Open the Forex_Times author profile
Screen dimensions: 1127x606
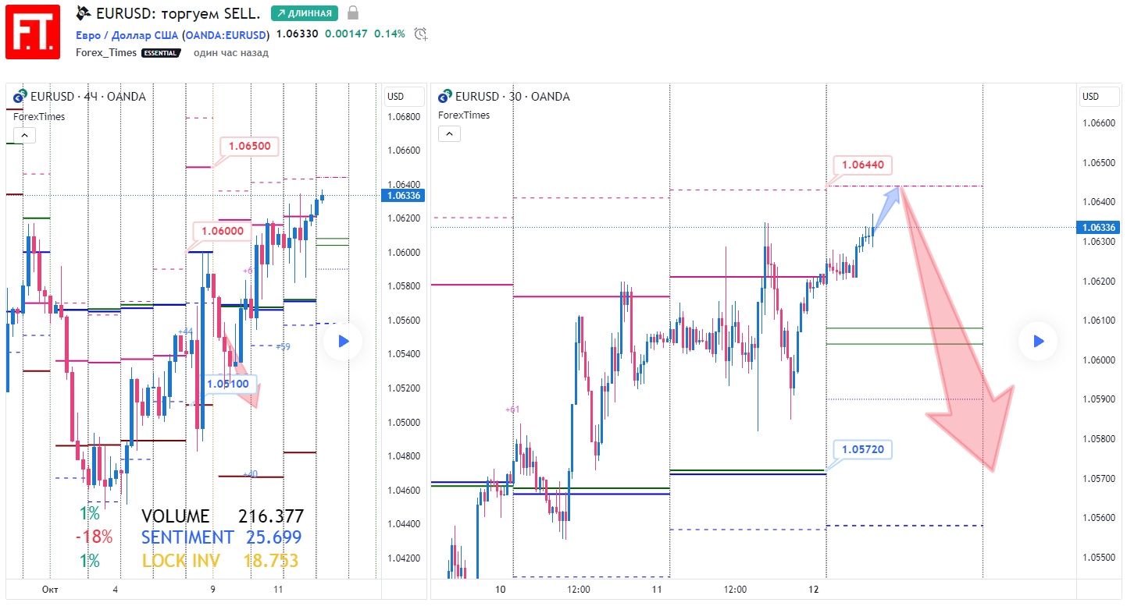coord(106,52)
